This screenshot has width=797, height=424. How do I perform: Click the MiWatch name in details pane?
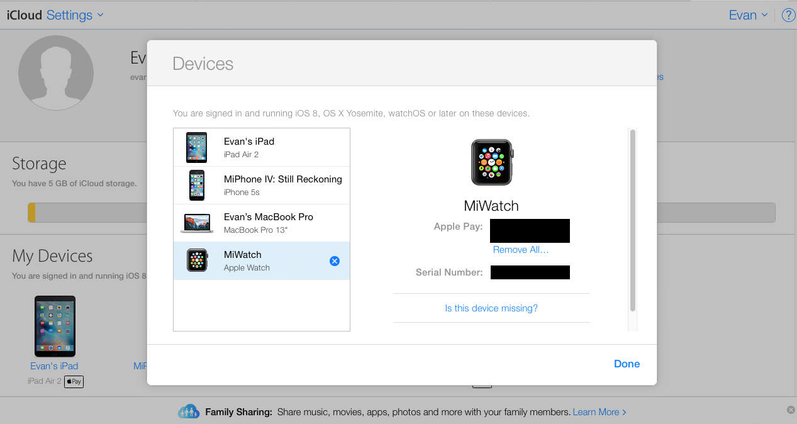[x=491, y=206]
